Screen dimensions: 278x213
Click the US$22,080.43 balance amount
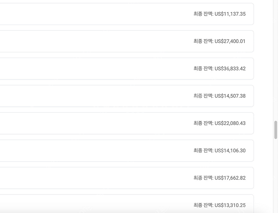230,123
